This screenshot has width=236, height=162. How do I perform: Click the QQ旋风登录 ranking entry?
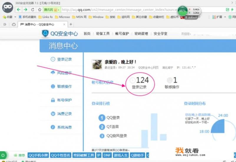pyautogui.click(x=113, y=136)
